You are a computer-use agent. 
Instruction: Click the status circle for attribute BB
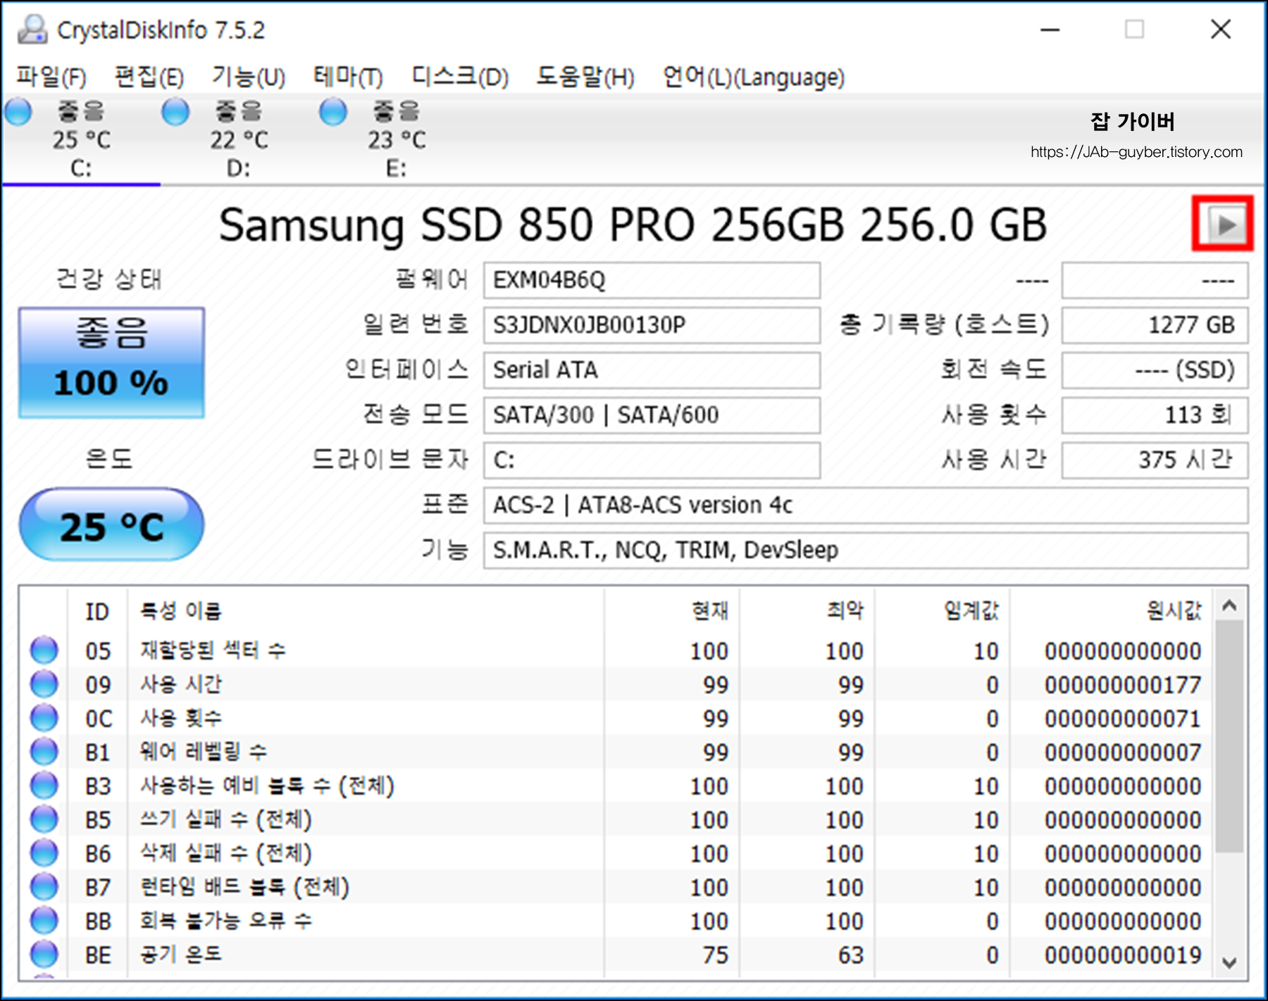[x=44, y=920]
